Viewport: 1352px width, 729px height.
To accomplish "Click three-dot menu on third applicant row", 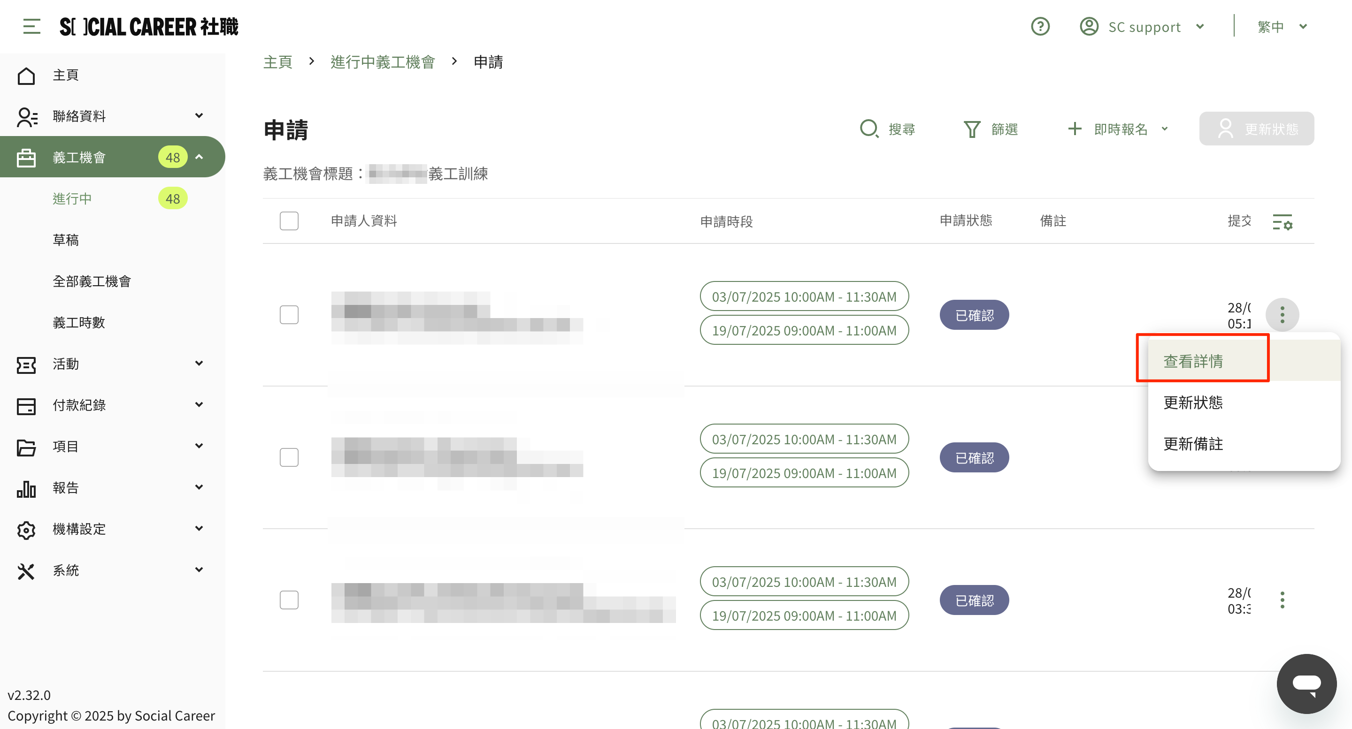I will [x=1282, y=600].
